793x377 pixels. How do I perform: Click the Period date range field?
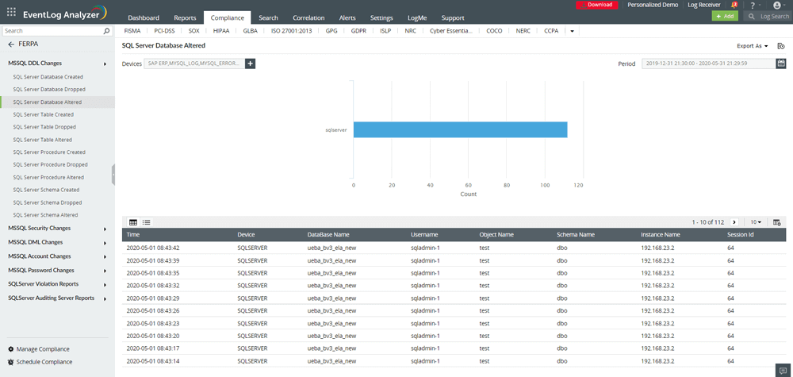point(709,63)
